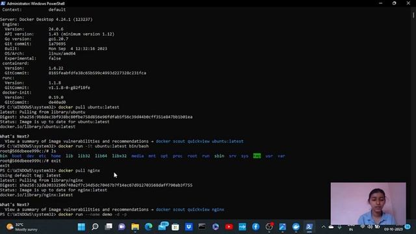The width and height of the screenshot is (416, 234).
Task: Open the notification count badge
Action: (x=408, y=227)
